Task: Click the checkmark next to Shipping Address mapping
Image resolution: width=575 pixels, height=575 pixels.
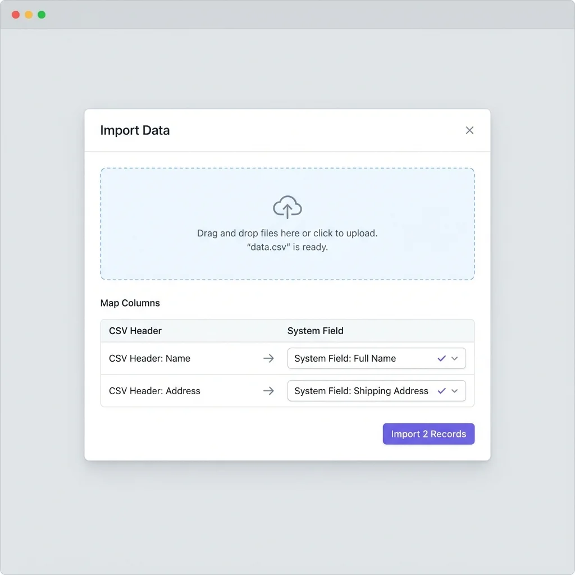Action: [x=441, y=391]
